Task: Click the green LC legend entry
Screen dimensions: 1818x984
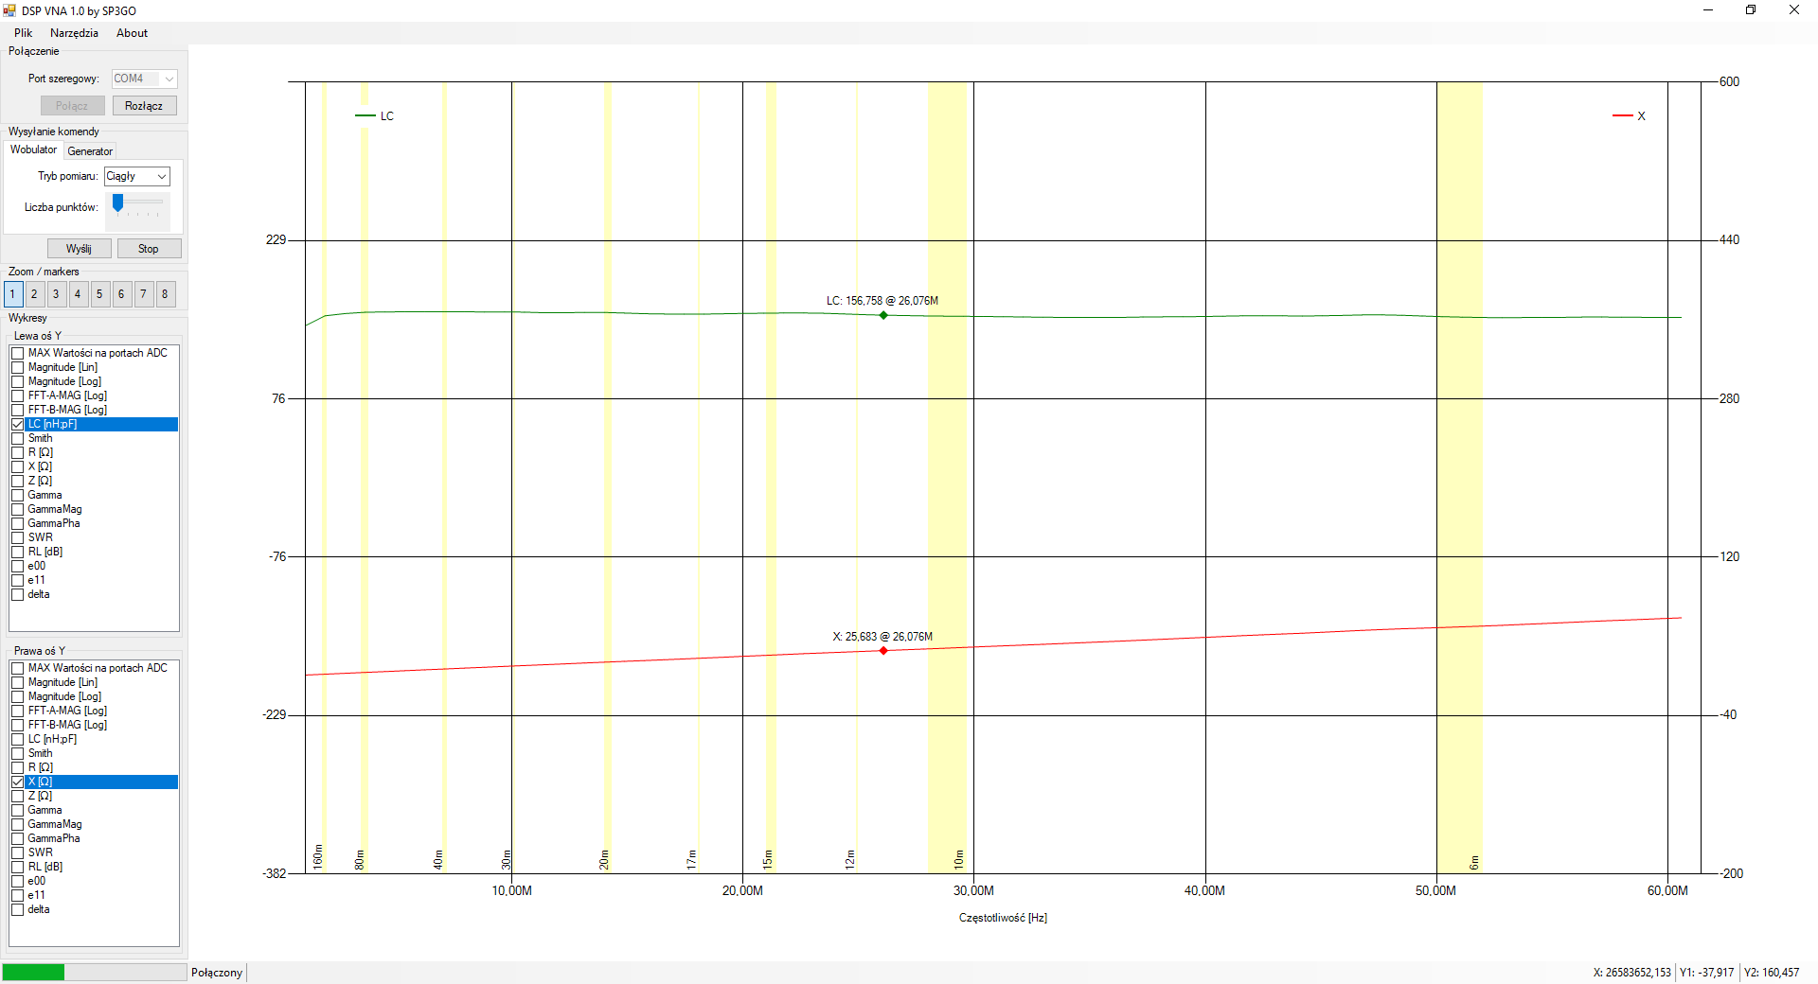Action: [375, 116]
